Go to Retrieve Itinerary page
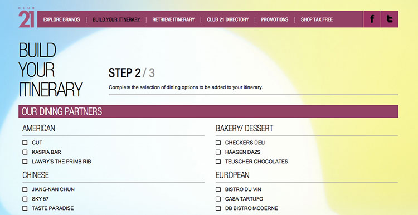 click(x=173, y=19)
